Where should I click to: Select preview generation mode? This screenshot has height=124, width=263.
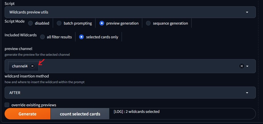(x=102, y=23)
